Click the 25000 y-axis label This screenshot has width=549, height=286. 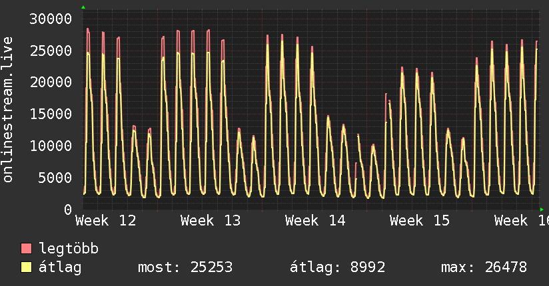[x=51, y=51]
